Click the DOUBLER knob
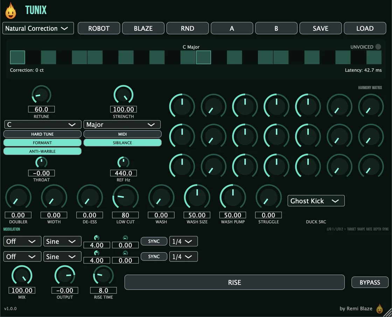This screenshot has width=392, height=317. tap(18, 197)
